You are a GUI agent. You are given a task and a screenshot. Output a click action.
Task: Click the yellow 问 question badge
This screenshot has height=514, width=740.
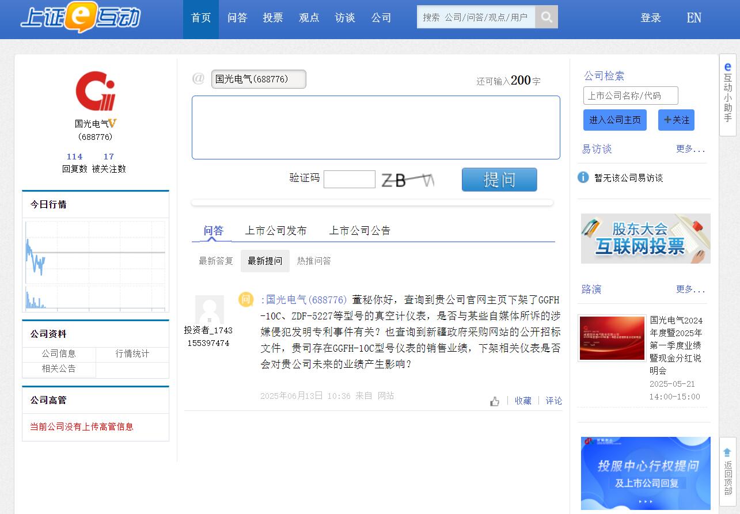click(246, 299)
